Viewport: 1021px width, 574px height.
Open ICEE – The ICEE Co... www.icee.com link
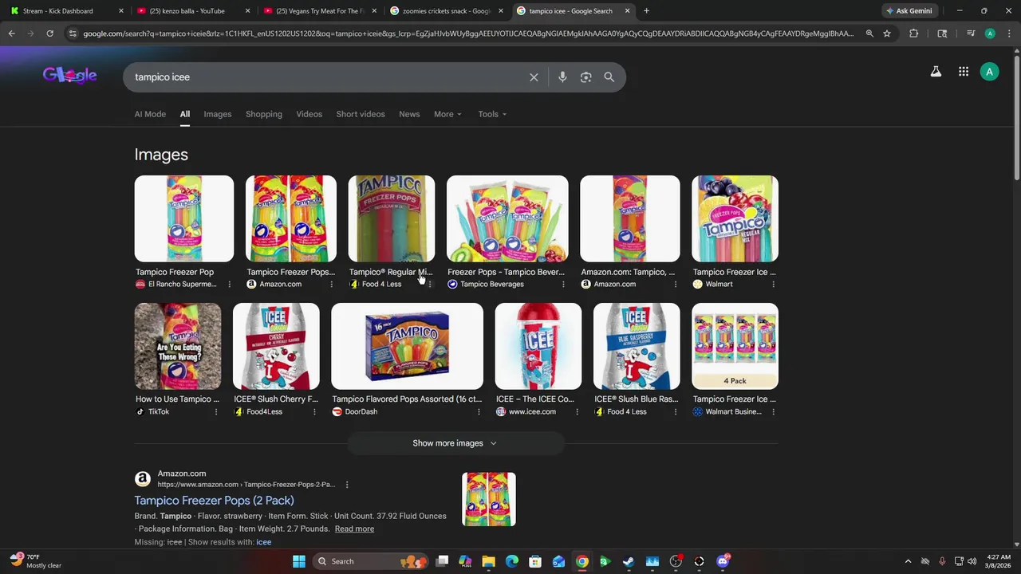click(534, 399)
